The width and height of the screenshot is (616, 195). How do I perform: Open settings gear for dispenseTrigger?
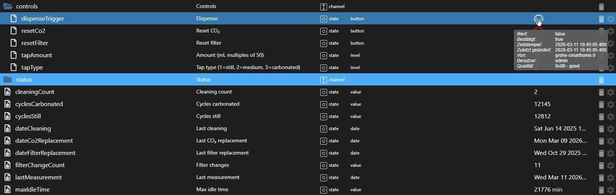click(x=611, y=19)
